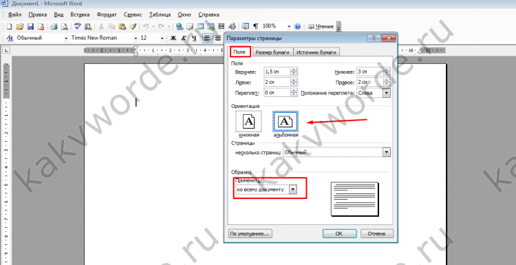The width and height of the screenshot is (516, 265).
Task: Insert a table using the toolbar icon
Action: pyautogui.click(x=201, y=26)
